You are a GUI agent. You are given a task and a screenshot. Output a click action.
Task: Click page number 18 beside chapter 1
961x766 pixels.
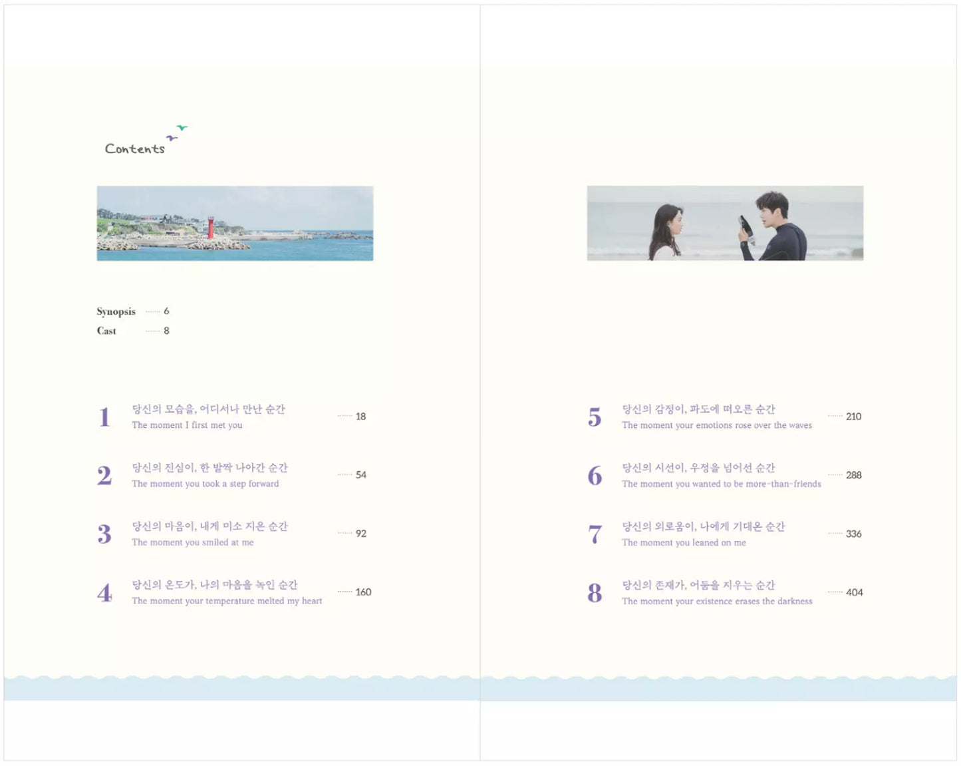361,416
